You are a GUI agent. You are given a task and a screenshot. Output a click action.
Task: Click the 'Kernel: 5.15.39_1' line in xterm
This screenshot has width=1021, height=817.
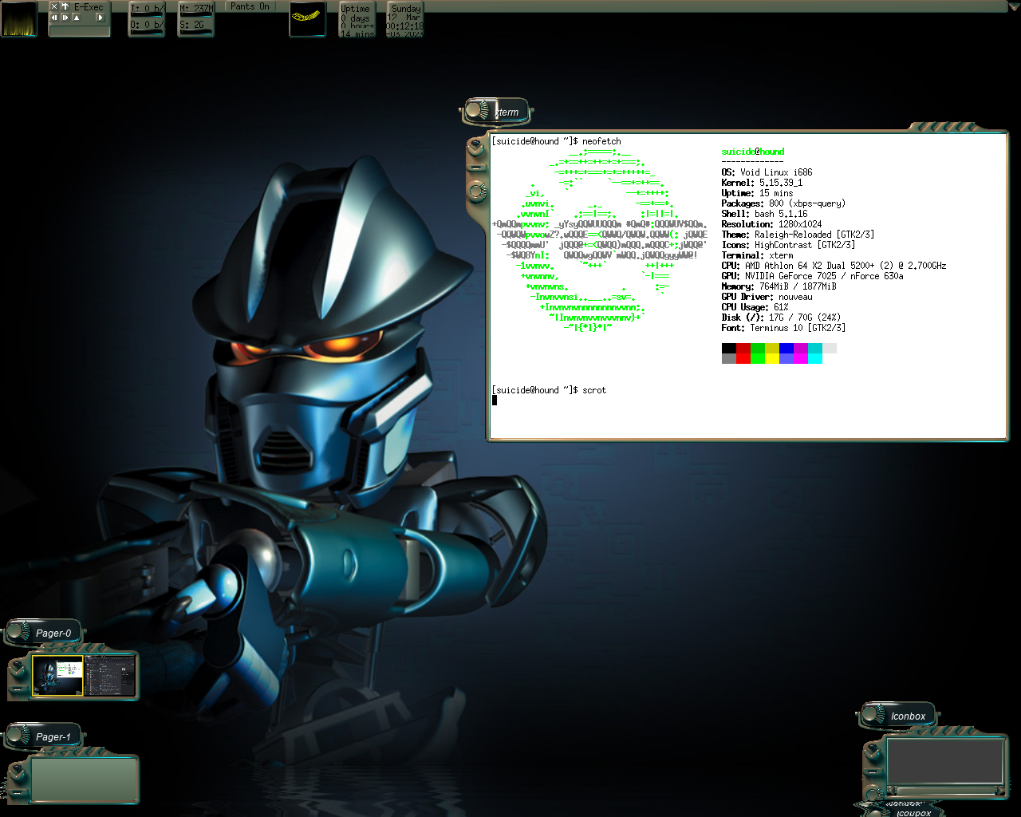tap(762, 183)
